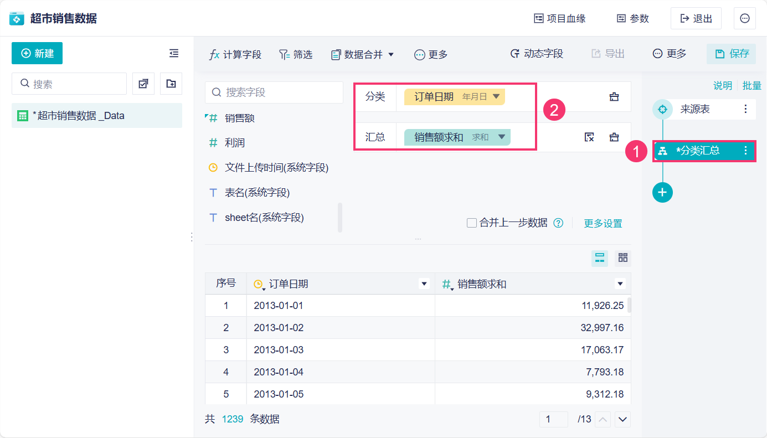Click the new folder icon
The image size is (767, 438).
point(171,84)
